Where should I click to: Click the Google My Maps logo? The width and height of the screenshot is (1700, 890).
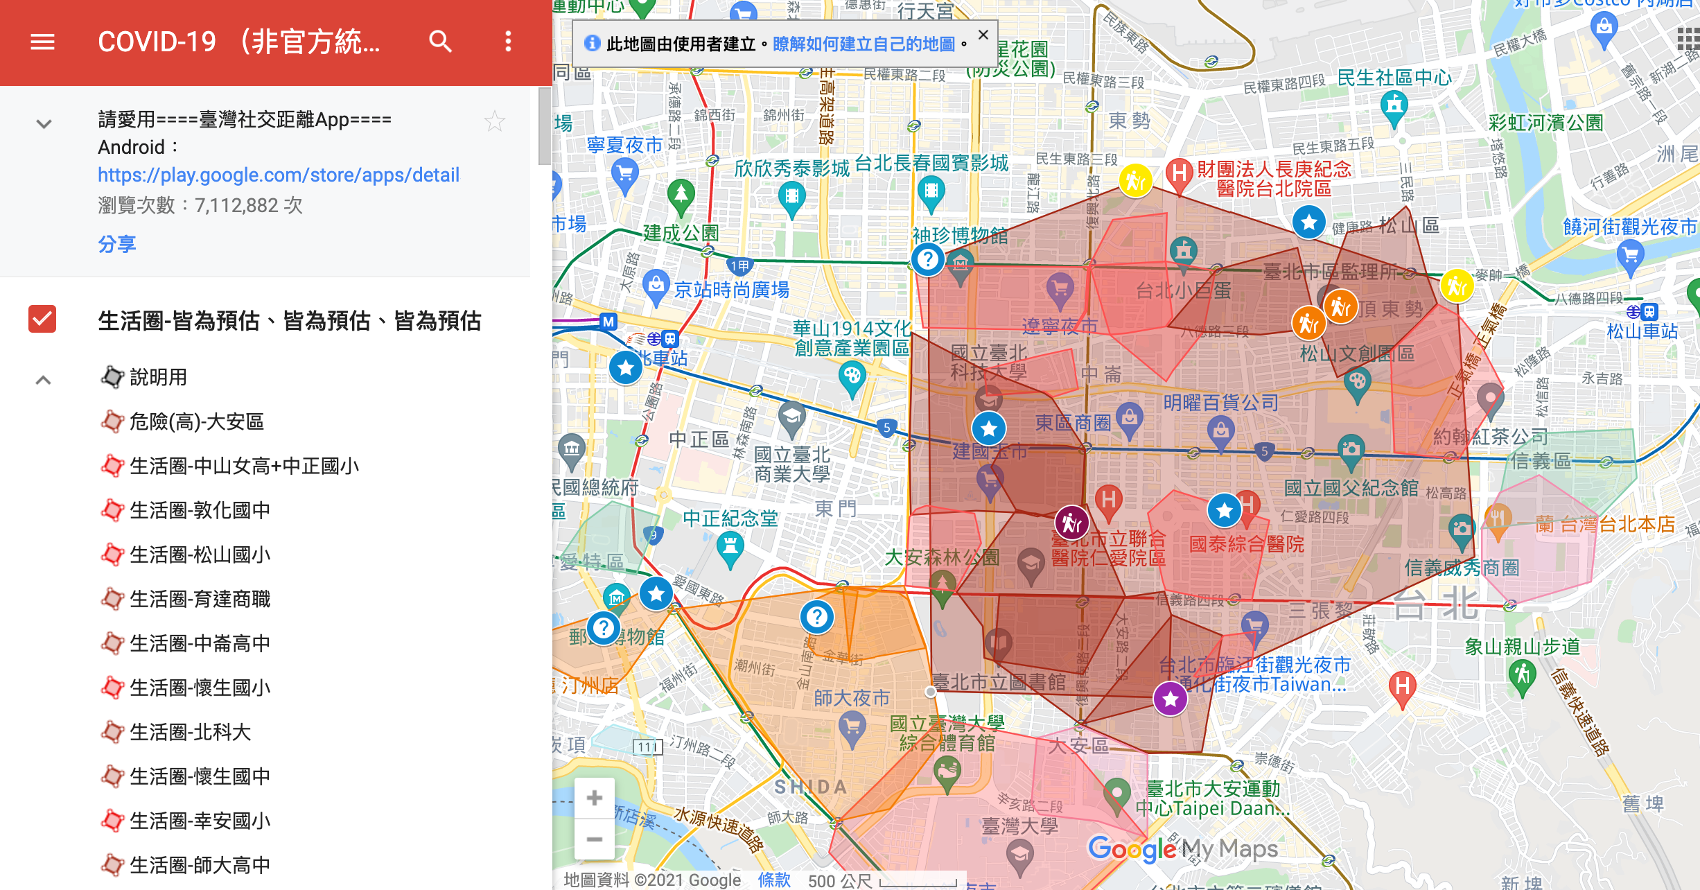point(1183,849)
